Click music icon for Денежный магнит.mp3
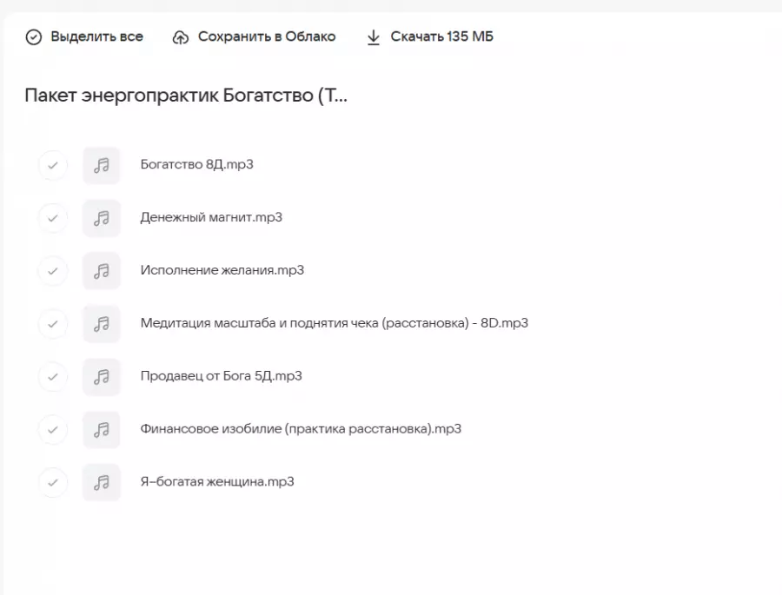 click(x=102, y=218)
